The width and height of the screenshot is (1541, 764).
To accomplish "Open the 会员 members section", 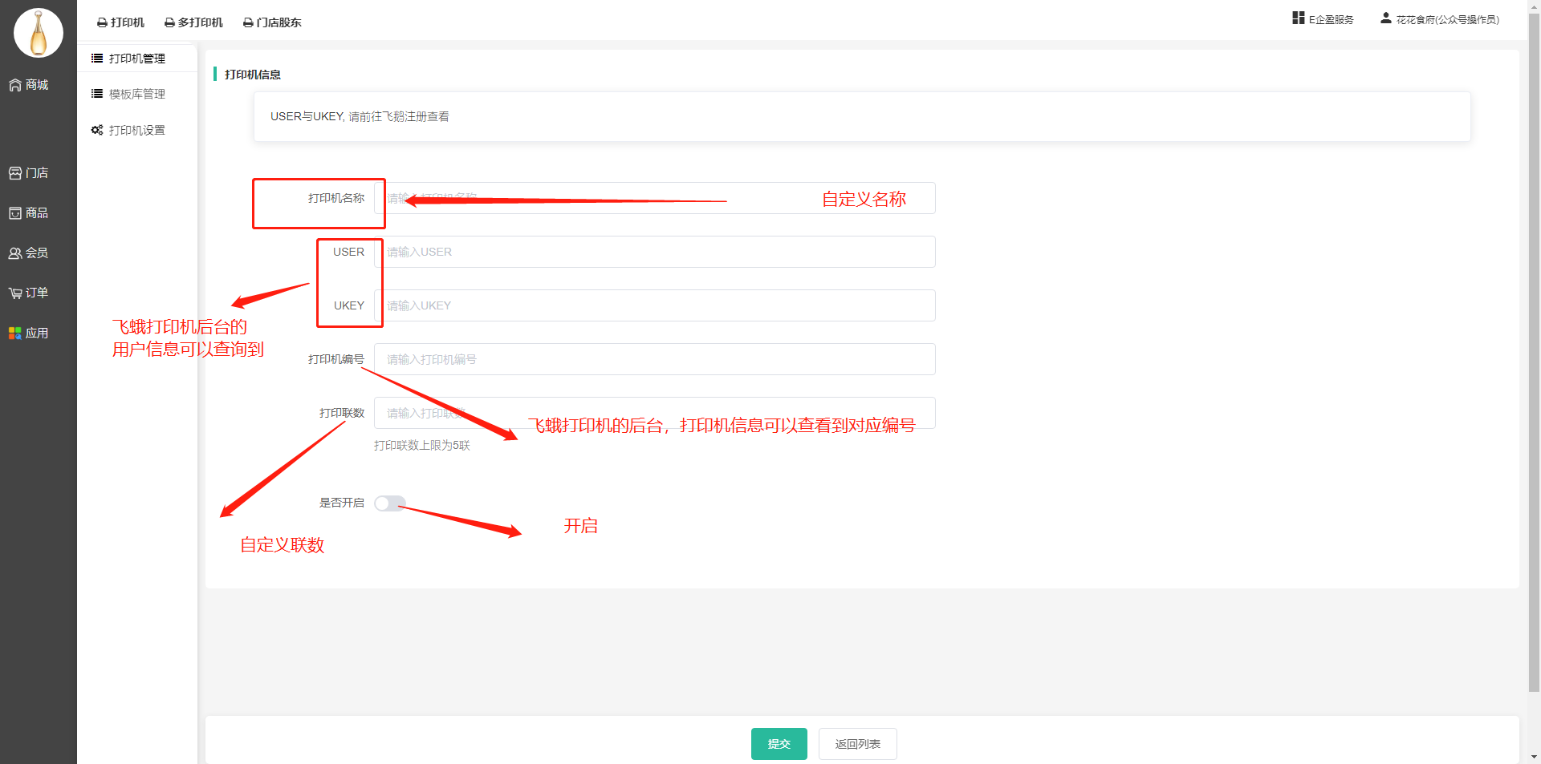I will pyautogui.click(x=29, y=253).
